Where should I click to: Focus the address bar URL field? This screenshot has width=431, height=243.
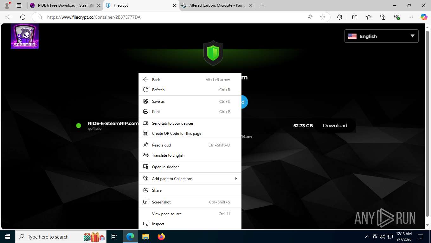pyautogui.click(x=174, y=17)
